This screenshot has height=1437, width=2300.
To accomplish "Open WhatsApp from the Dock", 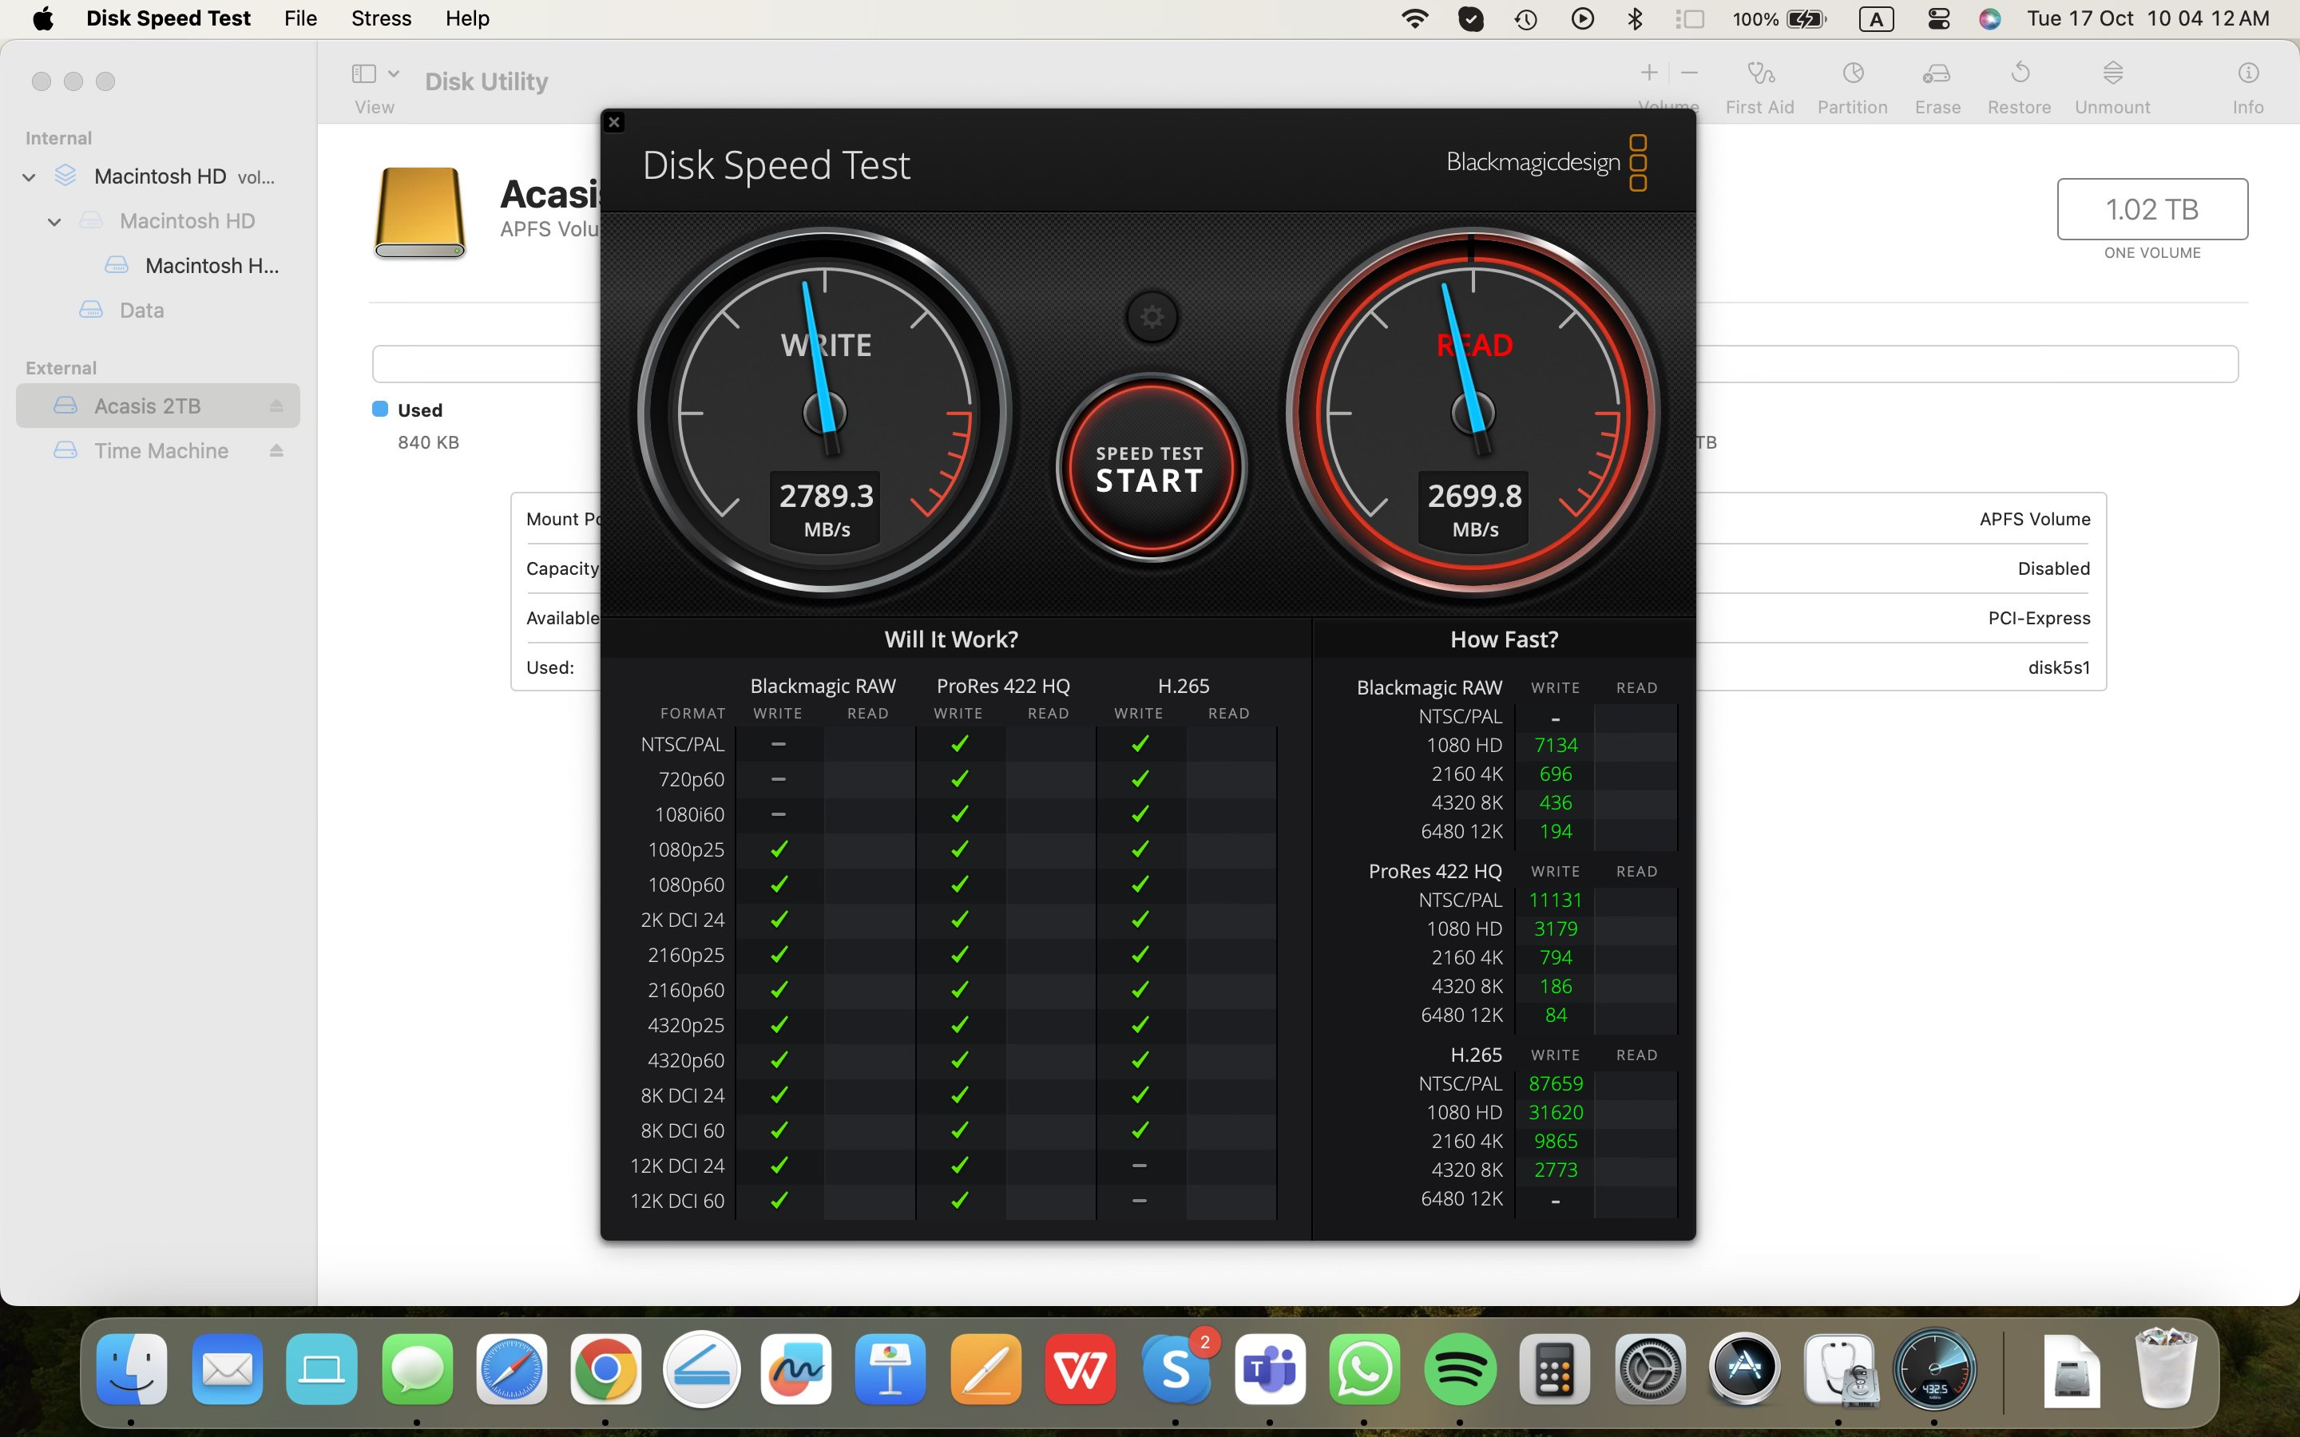I will point(1365,1369).
